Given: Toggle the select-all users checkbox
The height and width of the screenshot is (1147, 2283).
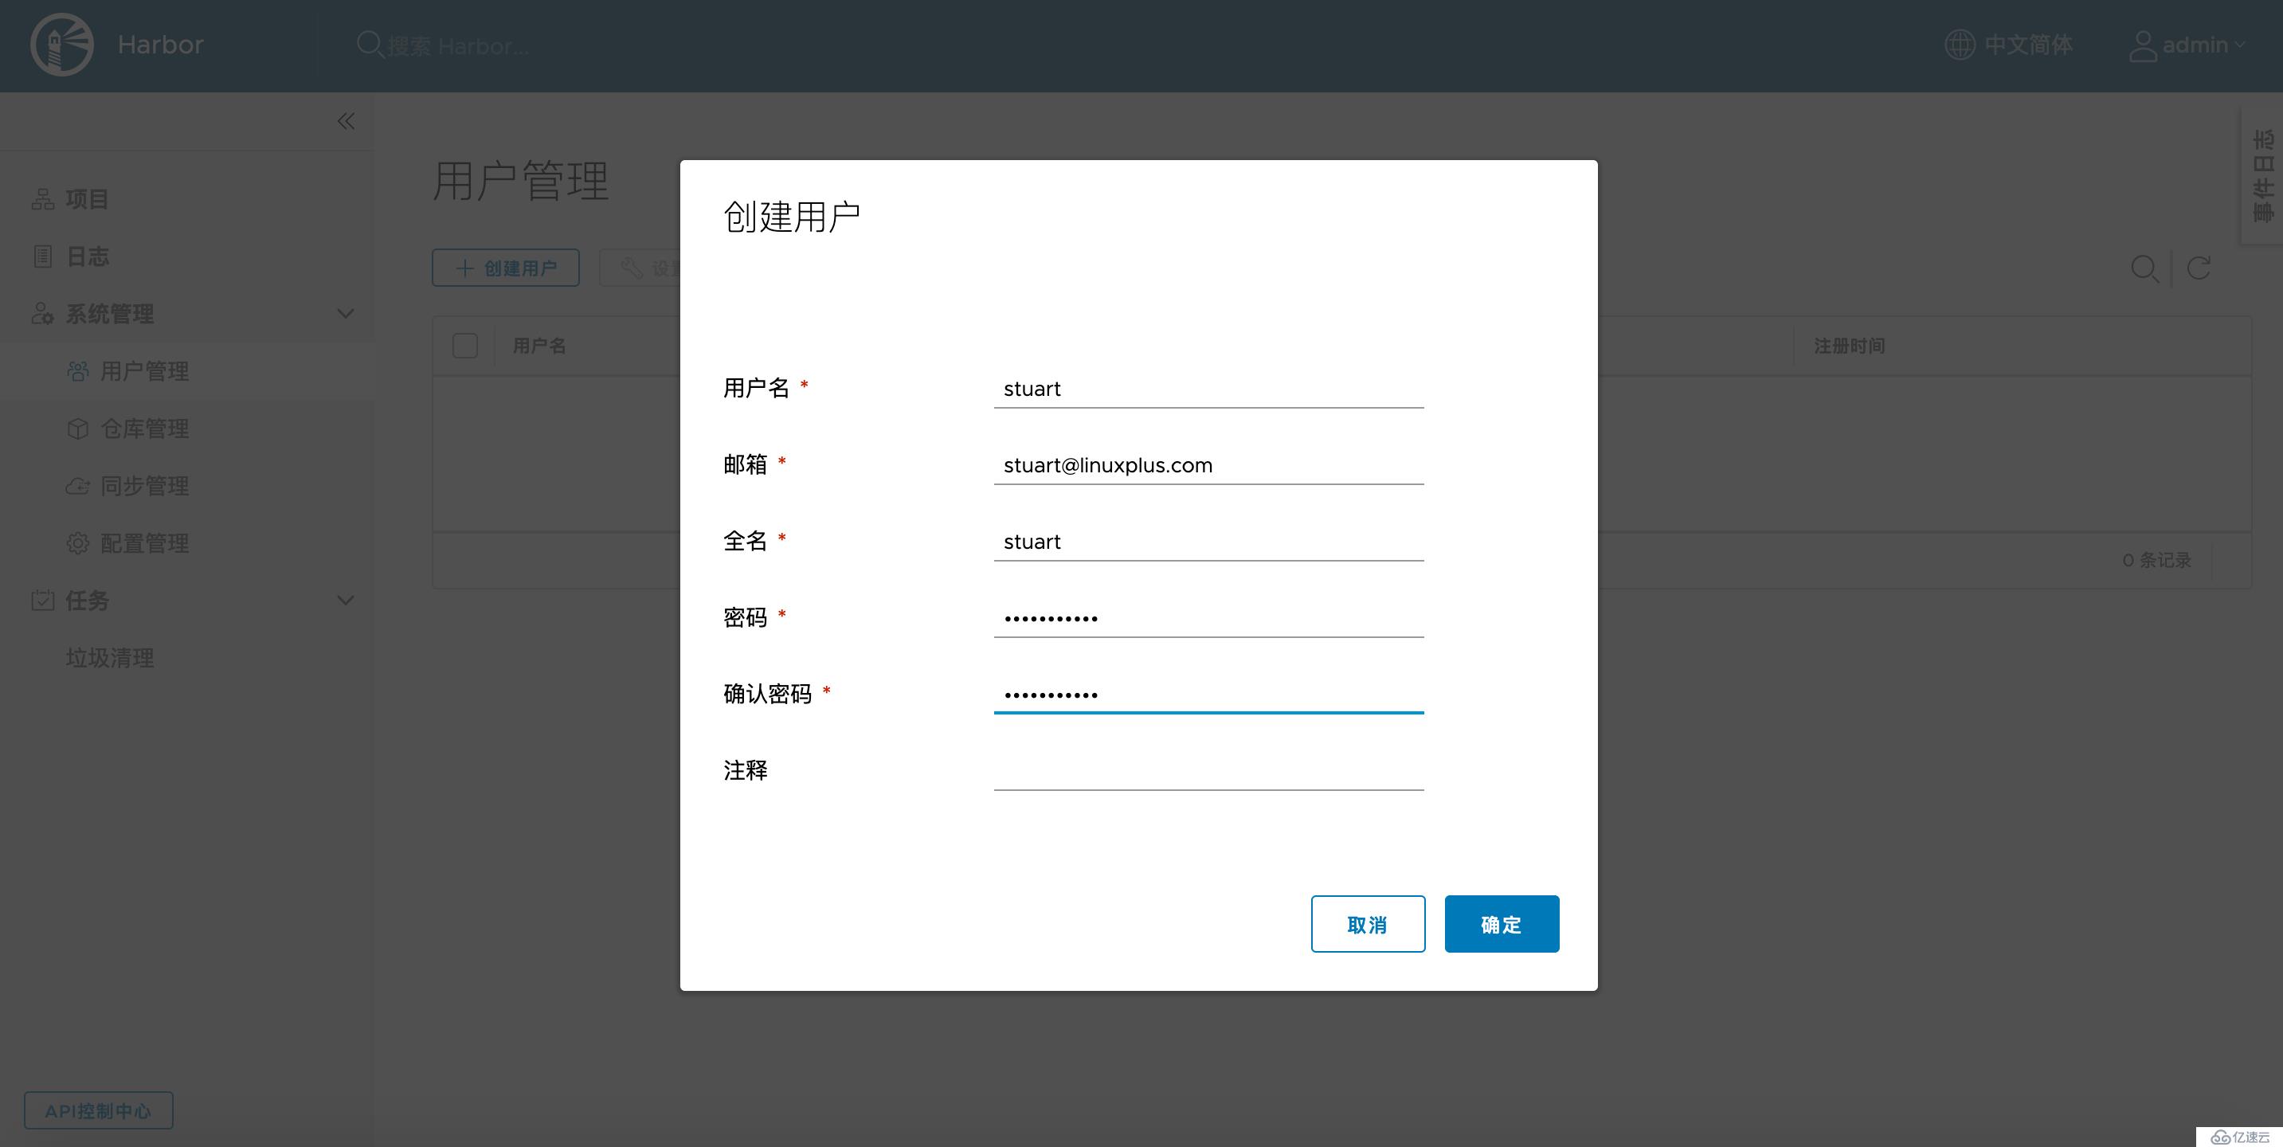Looking at the screenshot, I should [465, 346].
